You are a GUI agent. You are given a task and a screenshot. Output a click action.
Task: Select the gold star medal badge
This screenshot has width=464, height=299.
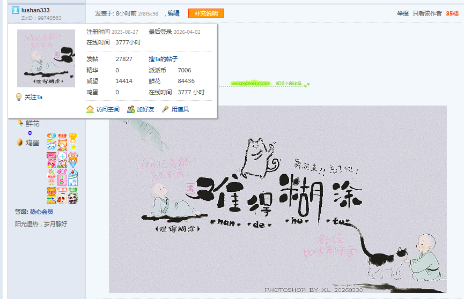tap(73, 141)
